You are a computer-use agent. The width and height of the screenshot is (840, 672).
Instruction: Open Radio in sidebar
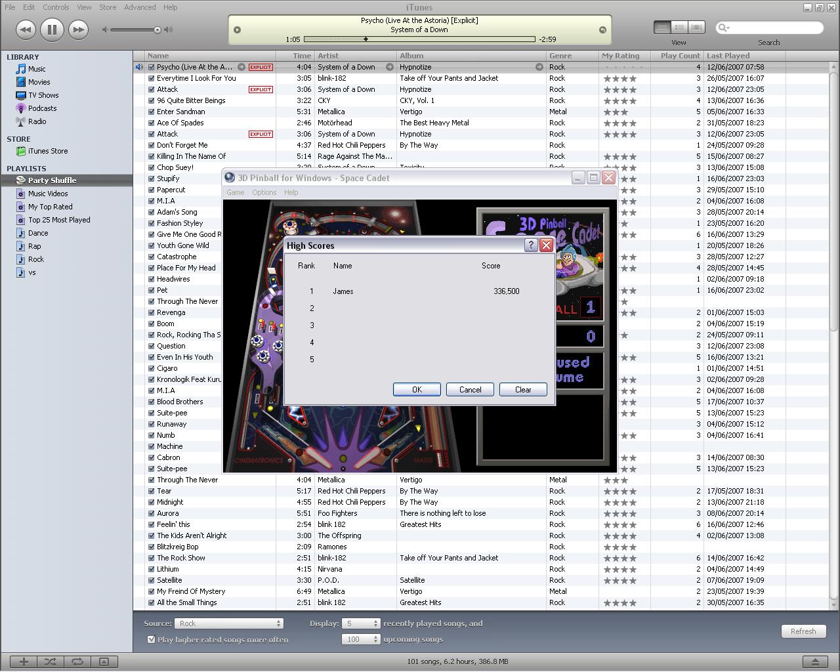pos(37,121)
